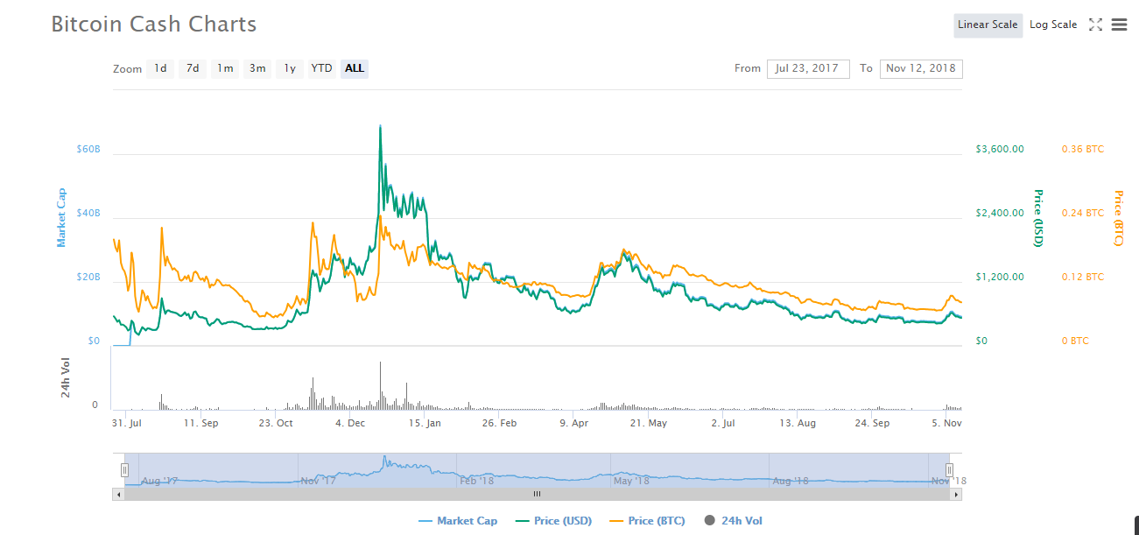The image size is (1139, 535).
Task: Click the 0.24 BTC axis label
Action: 1083,214
